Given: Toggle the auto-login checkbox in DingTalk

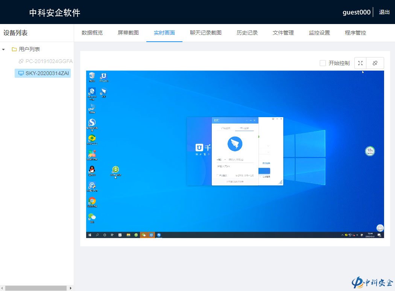Looking at the screenshot, I should coord(217,175).
